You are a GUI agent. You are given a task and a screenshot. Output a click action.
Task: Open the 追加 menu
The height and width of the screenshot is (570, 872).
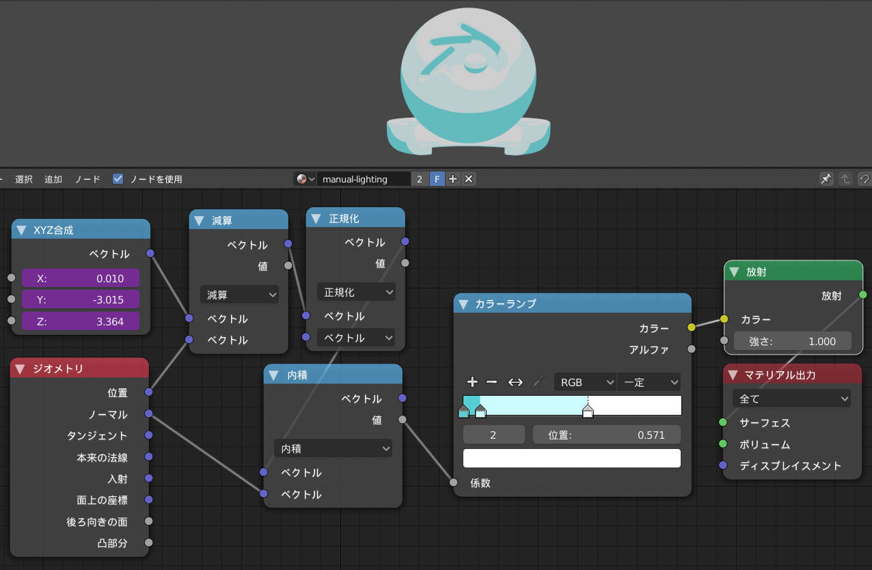pos(53,179)
